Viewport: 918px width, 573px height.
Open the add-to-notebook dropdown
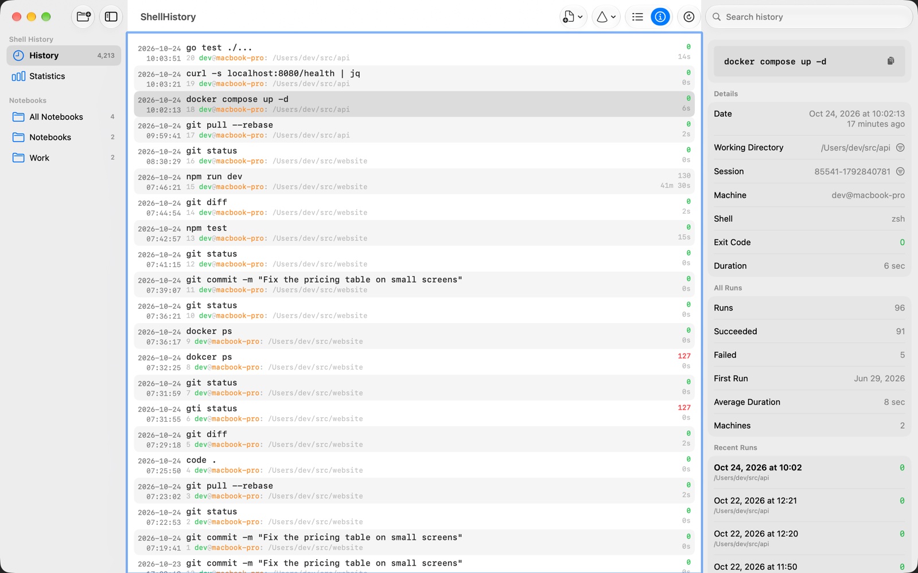(x=573, y=17)
